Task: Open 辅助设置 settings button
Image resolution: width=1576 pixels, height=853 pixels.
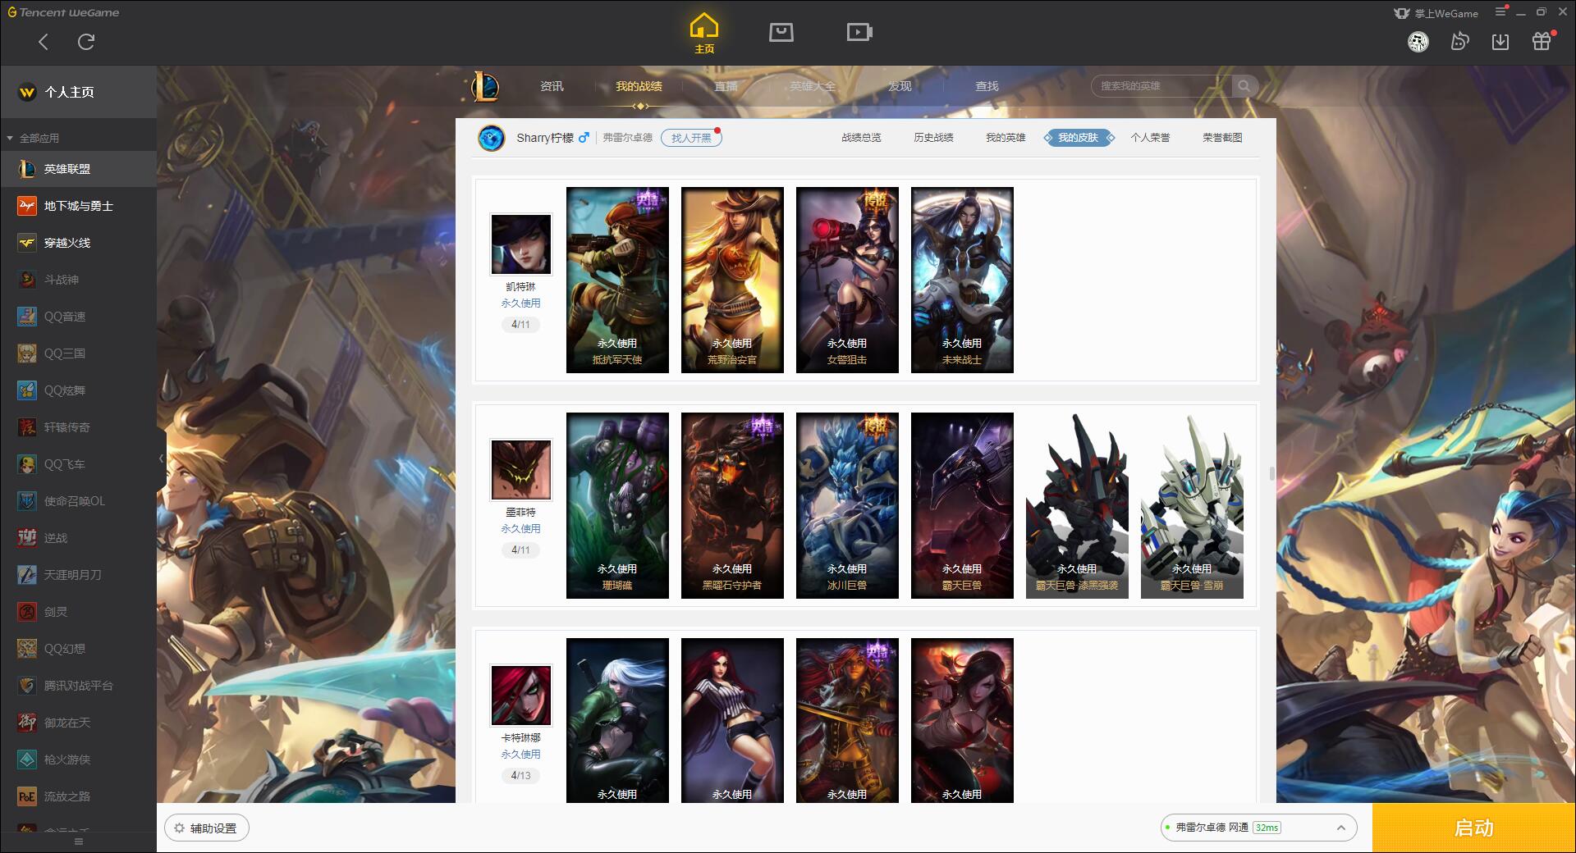Action: (x=207, y=828)
